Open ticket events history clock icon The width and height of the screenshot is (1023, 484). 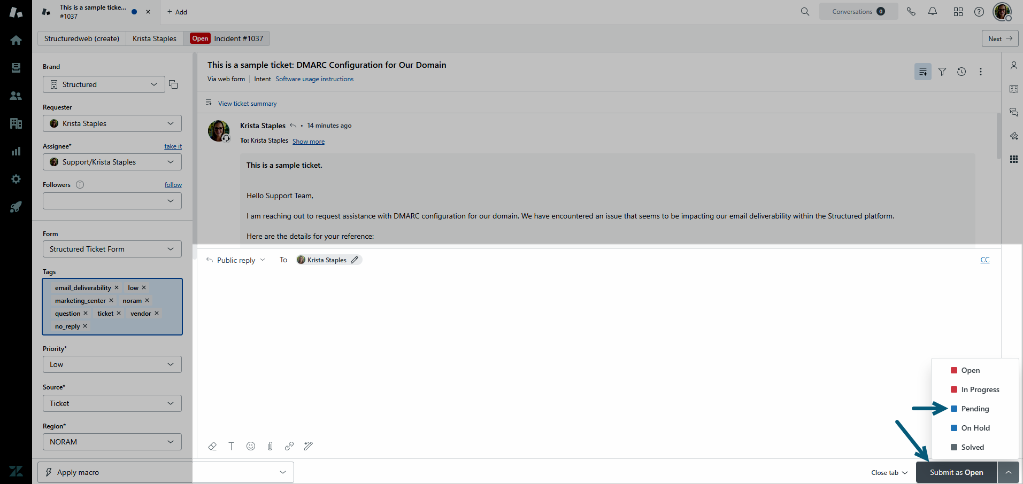[x=962, y=72]
